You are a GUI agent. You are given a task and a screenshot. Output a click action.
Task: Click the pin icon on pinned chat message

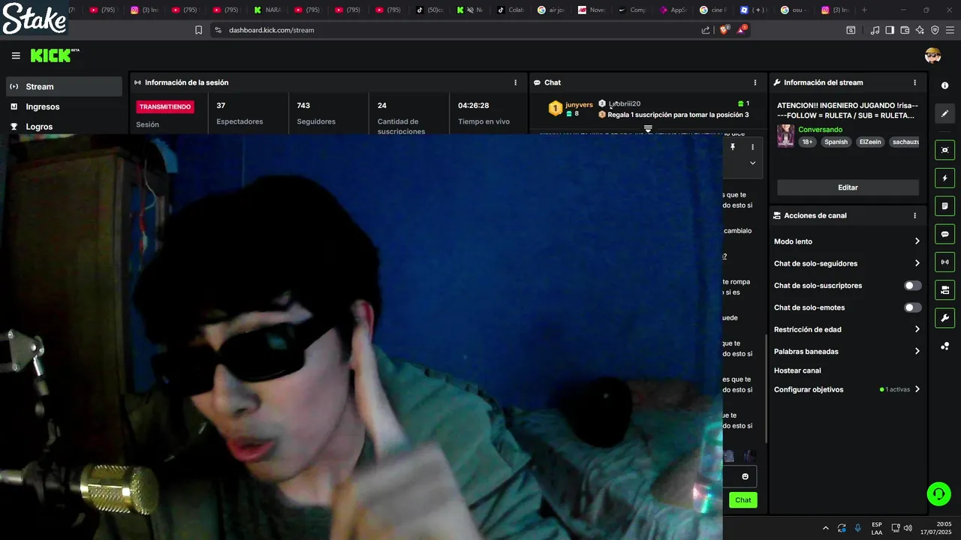point(733,147)
